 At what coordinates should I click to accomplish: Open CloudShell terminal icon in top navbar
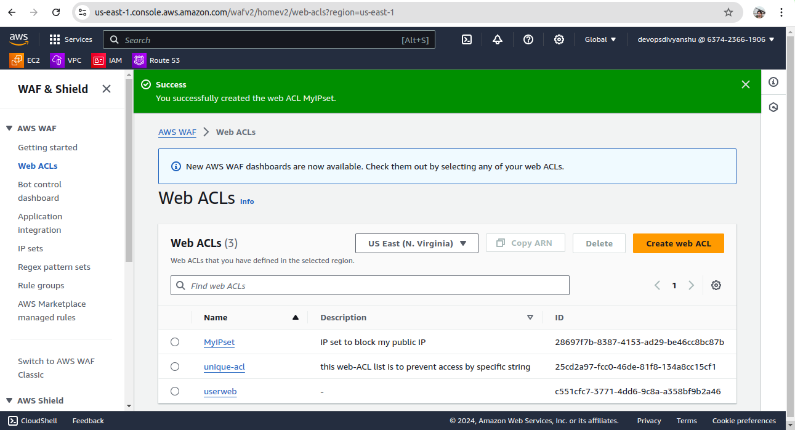467,39
